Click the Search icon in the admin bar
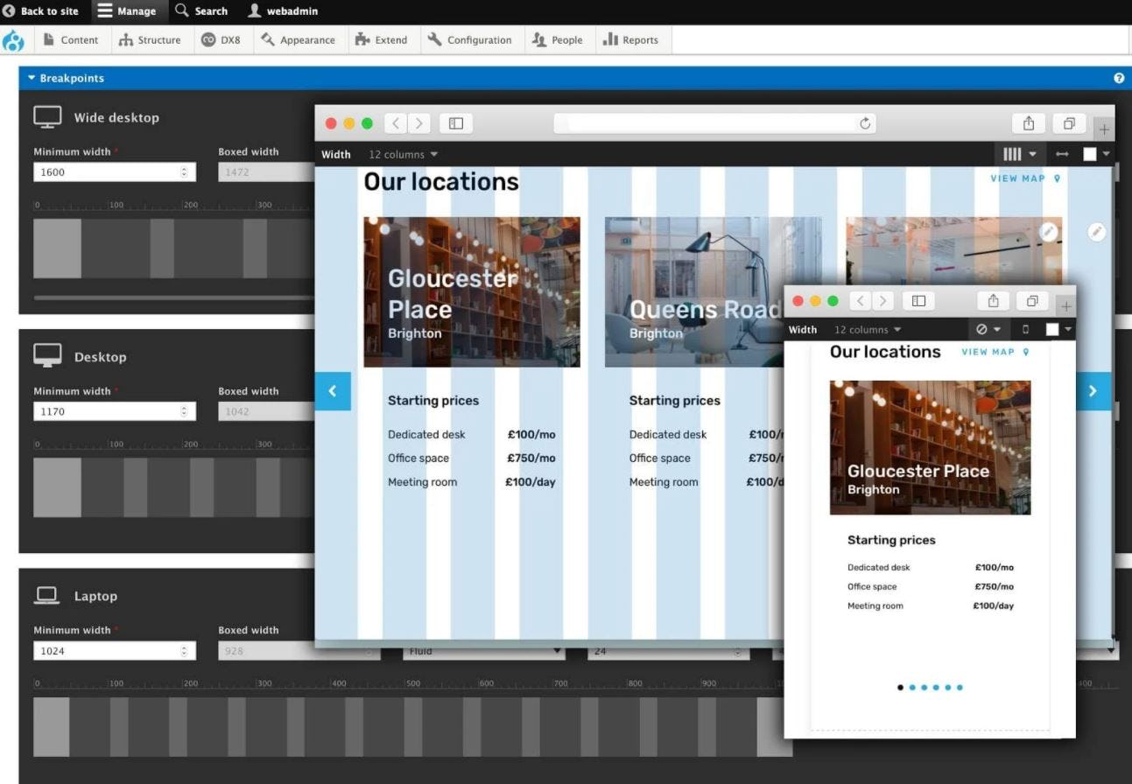1132x784 pixels. coord(180,10)
